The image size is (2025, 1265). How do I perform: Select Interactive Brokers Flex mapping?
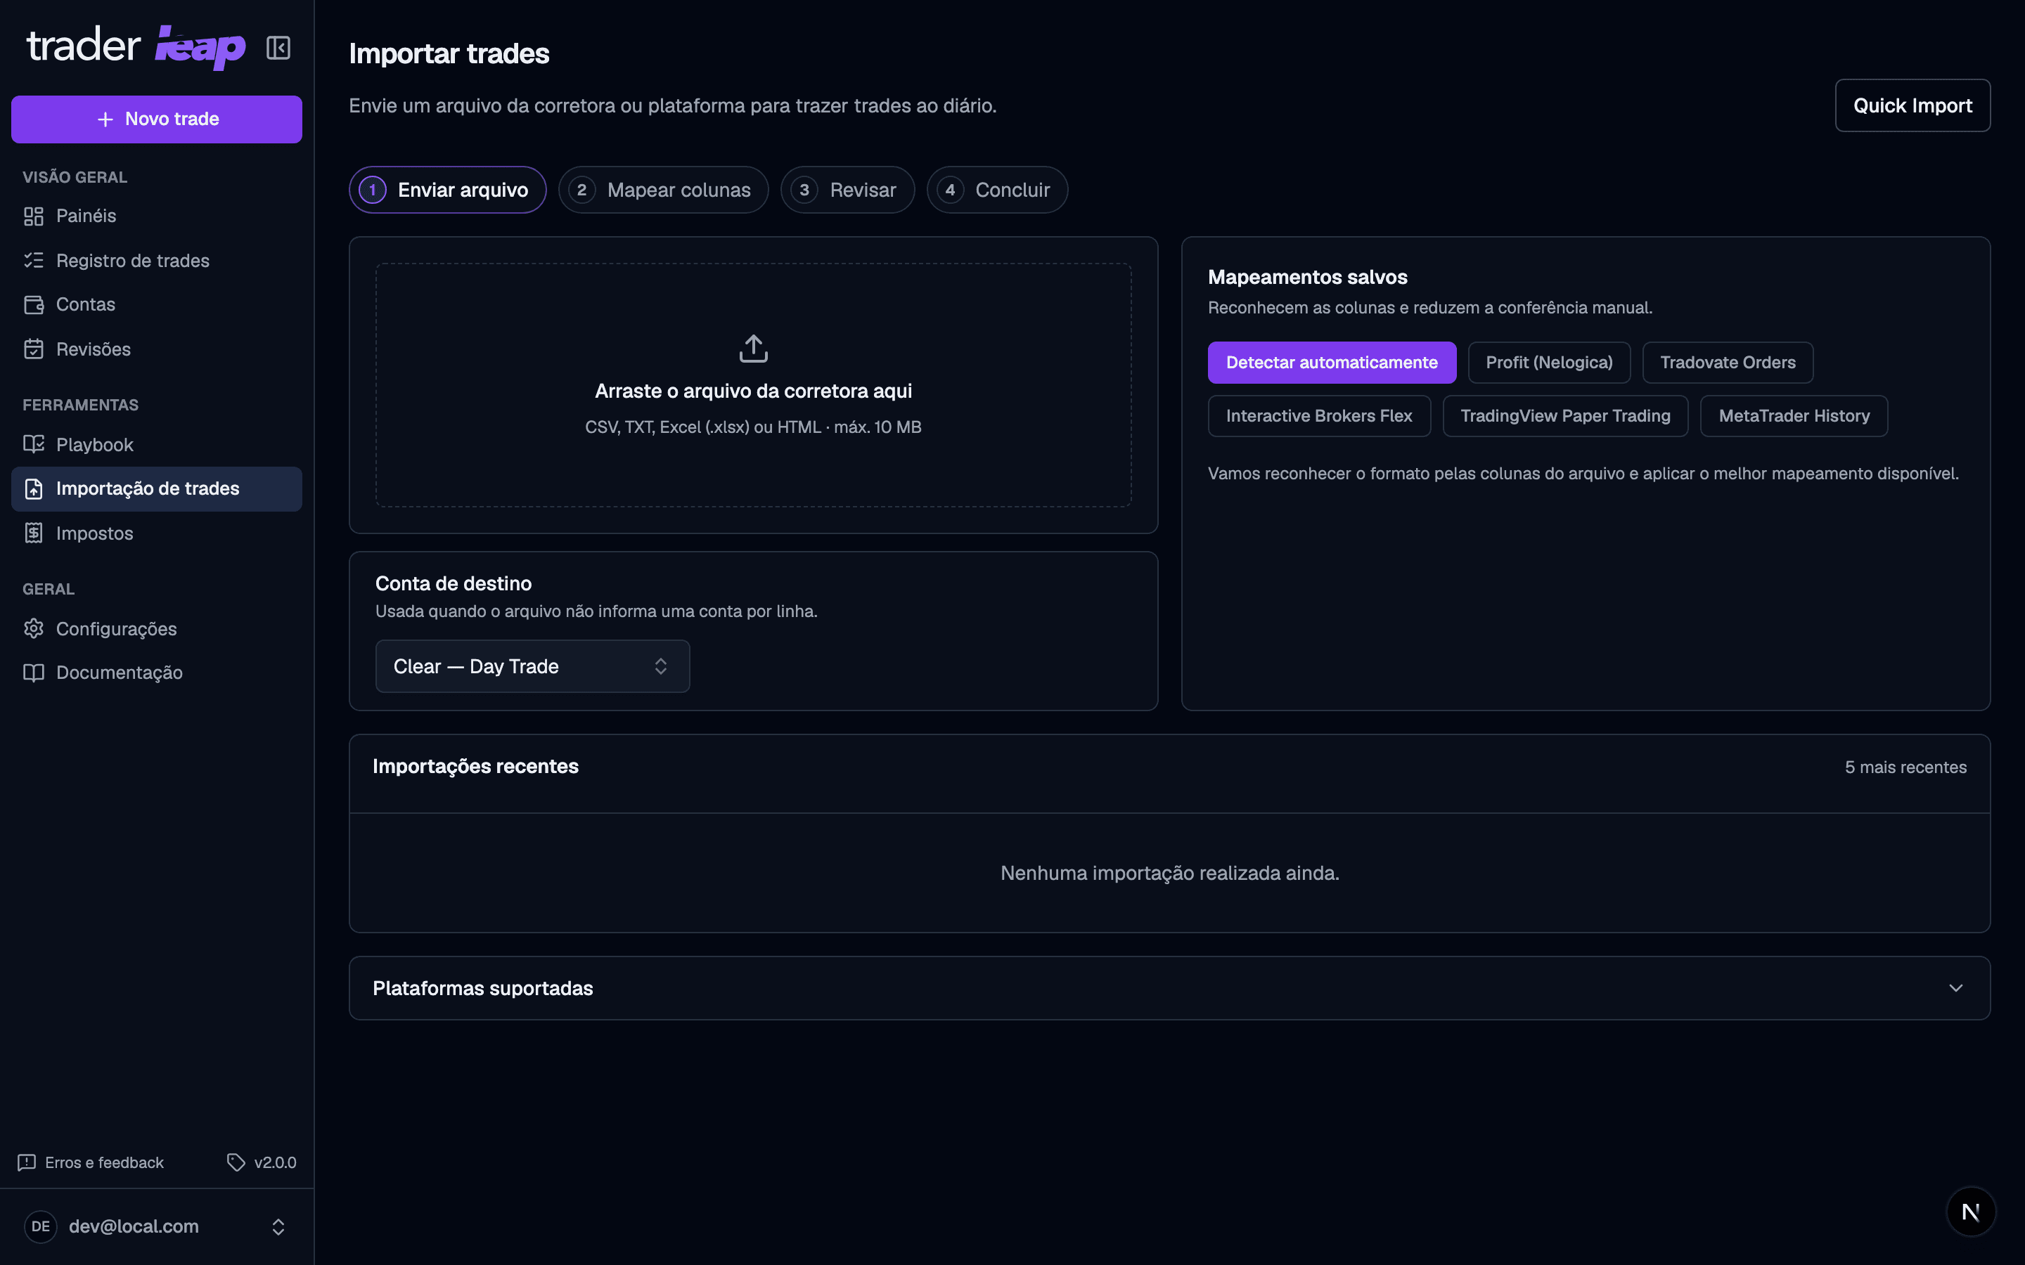[x=1319, y=416]
